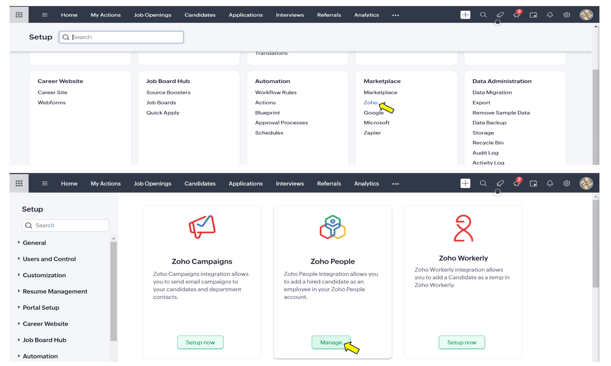Open Applications tab in lower navbar
Viewport: 611px width, 366px height.
[x=246, y=184]
